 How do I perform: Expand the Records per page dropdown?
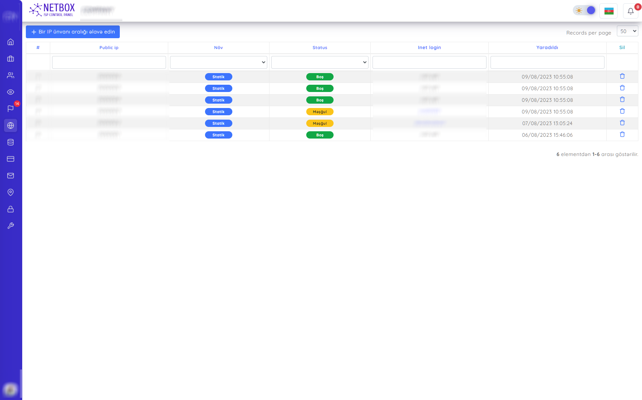click(x=627, y=31)
